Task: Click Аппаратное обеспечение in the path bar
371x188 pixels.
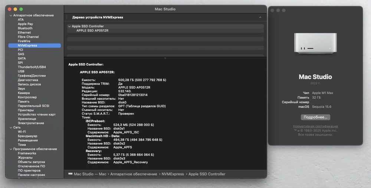Action: 134,174
